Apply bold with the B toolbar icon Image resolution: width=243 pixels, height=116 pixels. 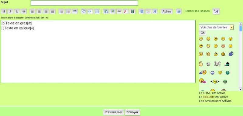[x=4, y=12]
